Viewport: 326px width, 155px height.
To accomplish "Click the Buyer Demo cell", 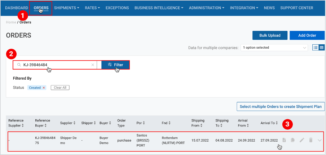I will click(x=105, y=140).
